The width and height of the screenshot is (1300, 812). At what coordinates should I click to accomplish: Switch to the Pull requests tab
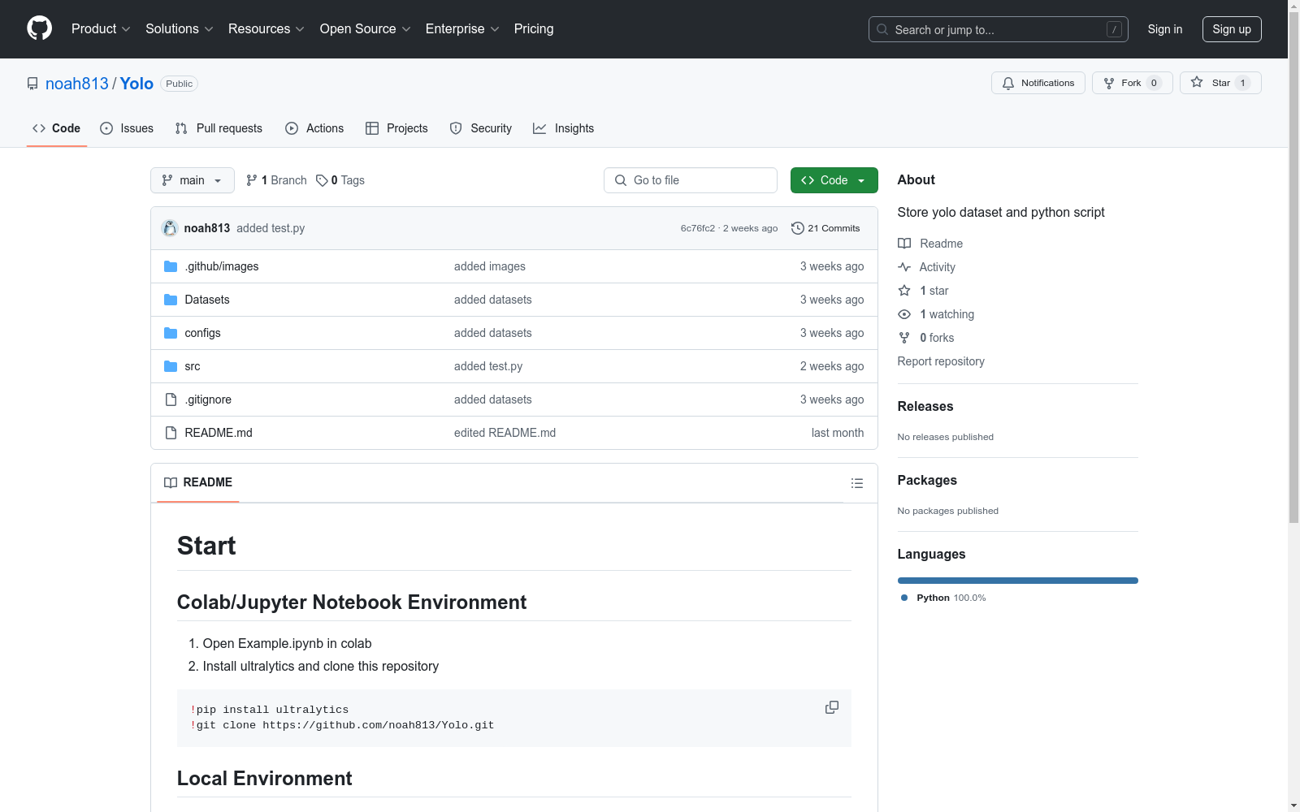click(219, 128)
